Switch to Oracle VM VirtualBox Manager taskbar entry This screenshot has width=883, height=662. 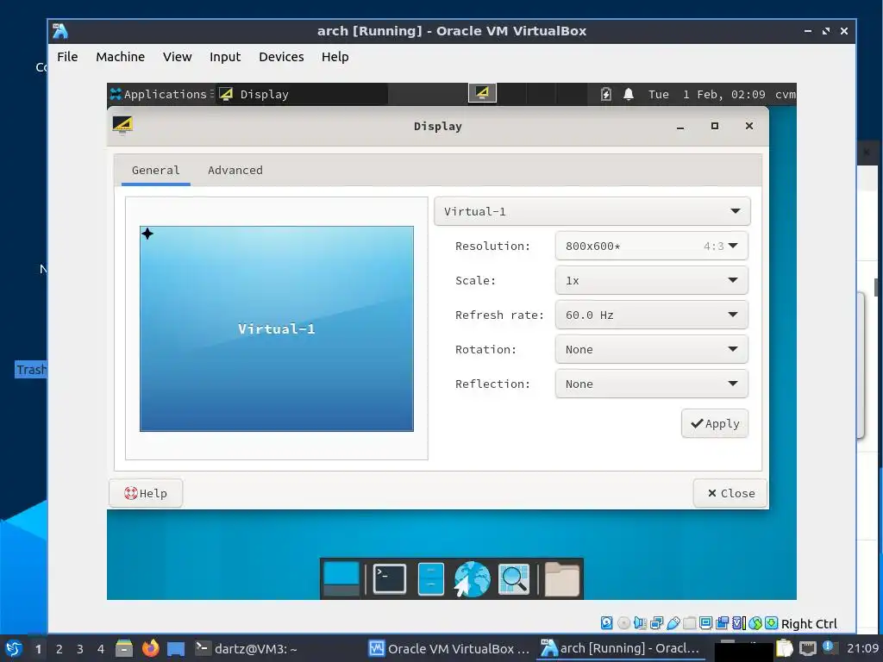[448, 648]
